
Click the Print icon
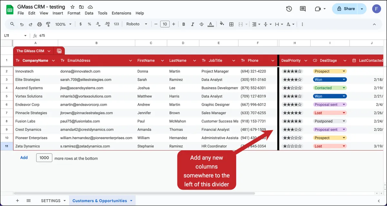[39, 24]
